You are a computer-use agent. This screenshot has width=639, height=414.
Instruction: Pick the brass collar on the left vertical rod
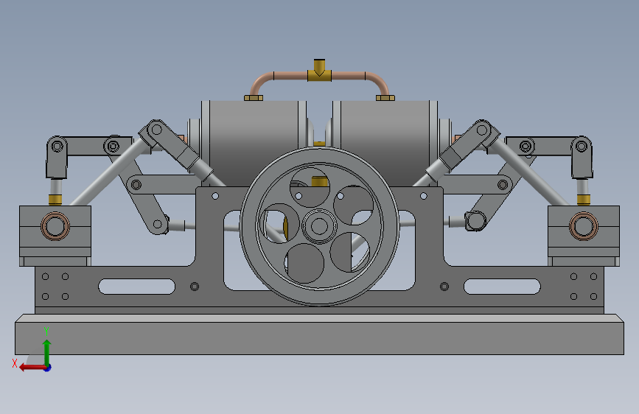55,200
